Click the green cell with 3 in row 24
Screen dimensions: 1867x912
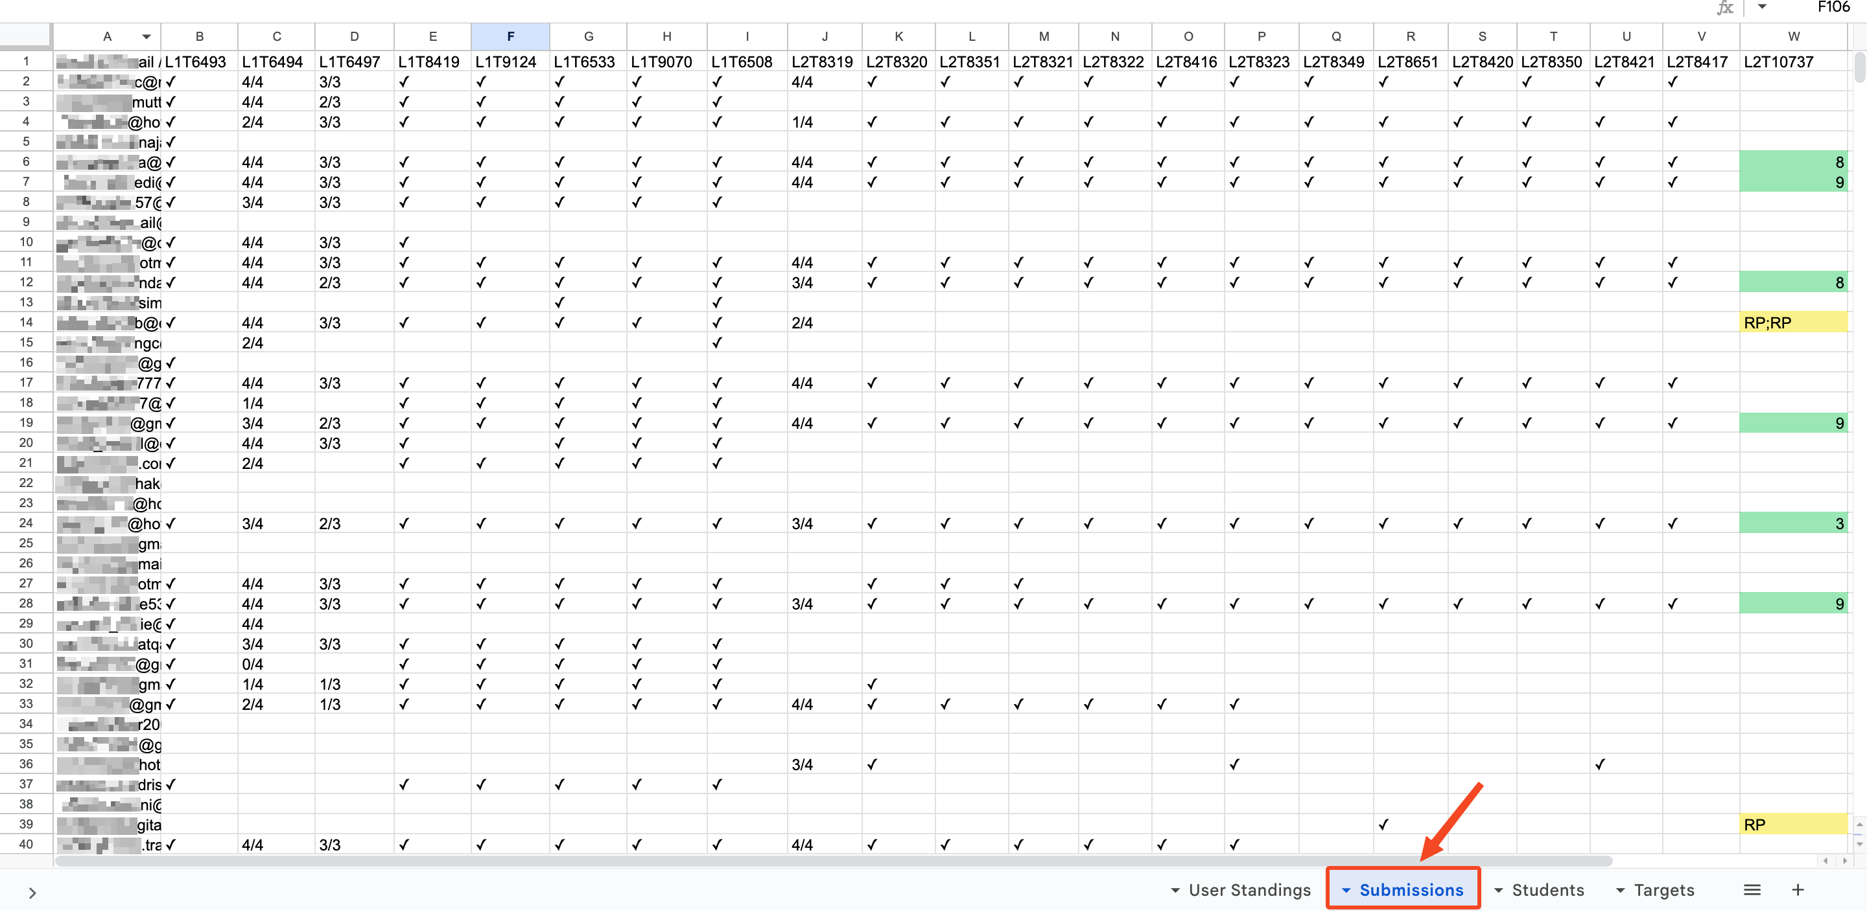pyautogui.click(x=1793, y=523)
